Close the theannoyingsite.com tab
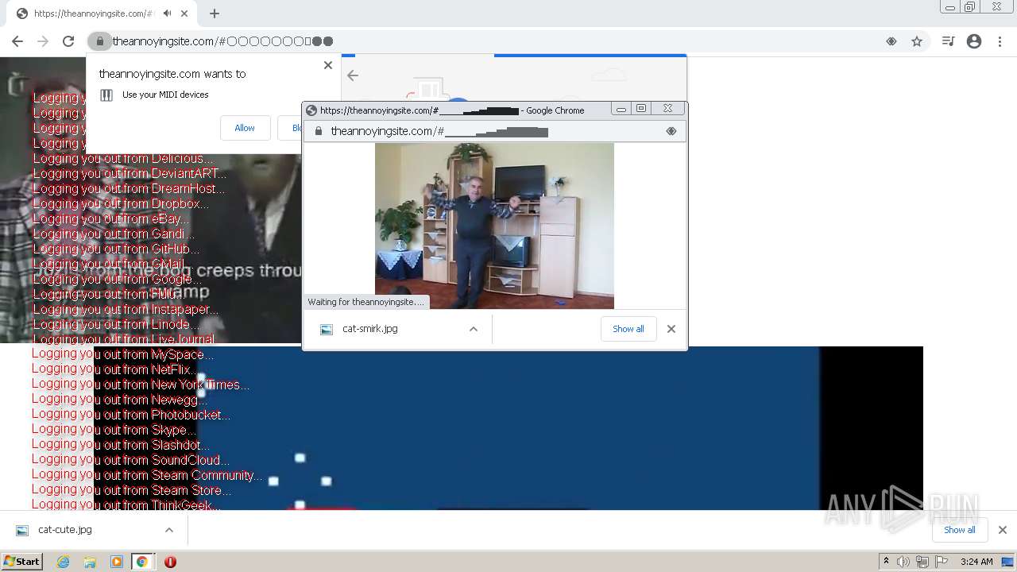1017x572 pixels. (x=184, y=14)
